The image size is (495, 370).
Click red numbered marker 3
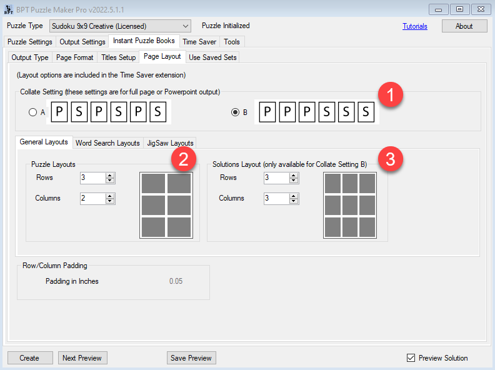[x=391, y=159]
